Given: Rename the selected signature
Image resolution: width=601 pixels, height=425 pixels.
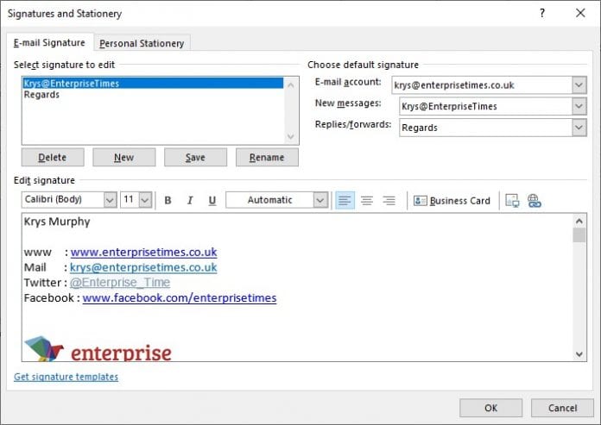Looking at the screenshot, I should pyautogui.click(x=267, y=157).
